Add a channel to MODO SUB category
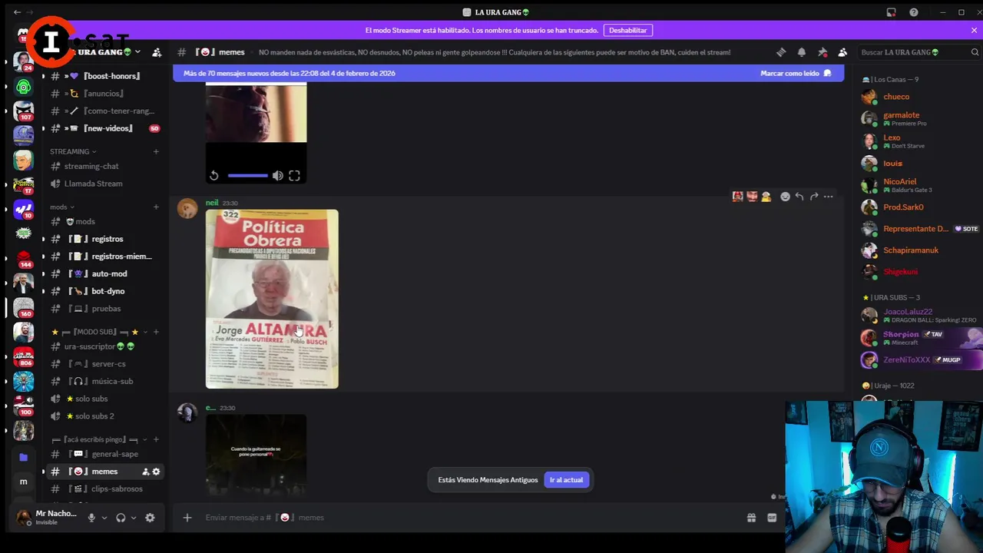Screen dimensions: 983x553 156,332
